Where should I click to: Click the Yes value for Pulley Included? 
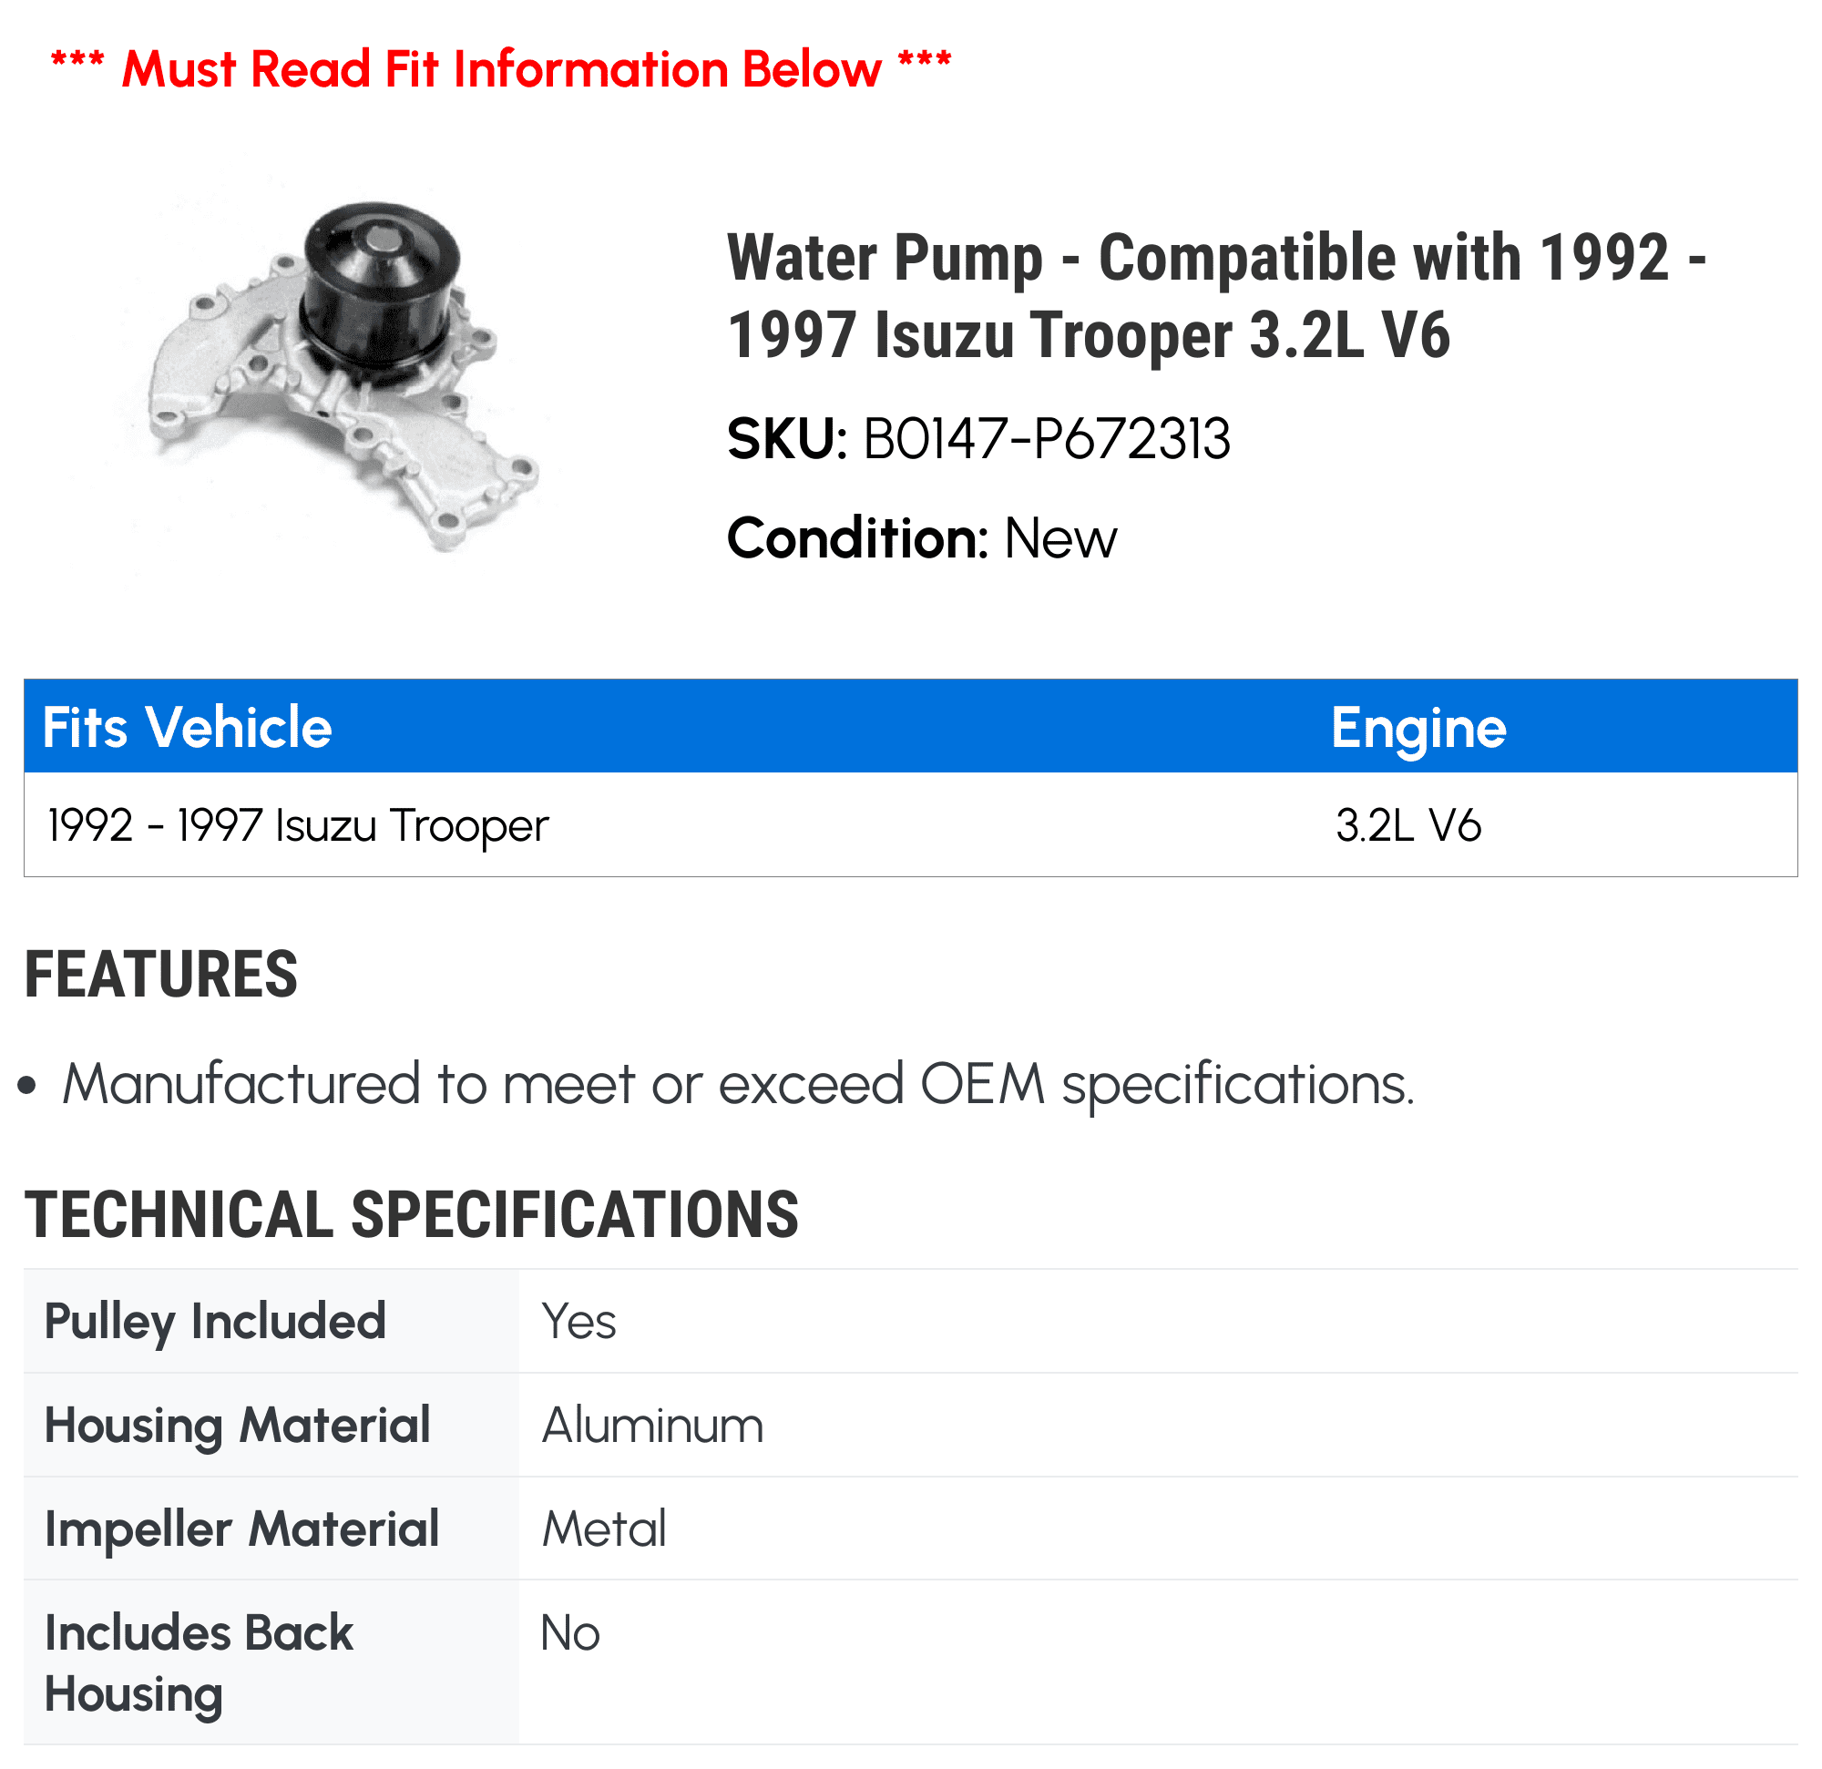point(578,1321)
